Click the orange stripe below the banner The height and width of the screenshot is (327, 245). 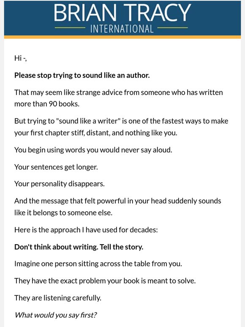[x=122, y=37]
